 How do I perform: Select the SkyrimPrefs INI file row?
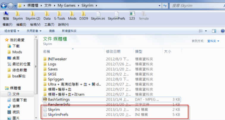[111, 115]
